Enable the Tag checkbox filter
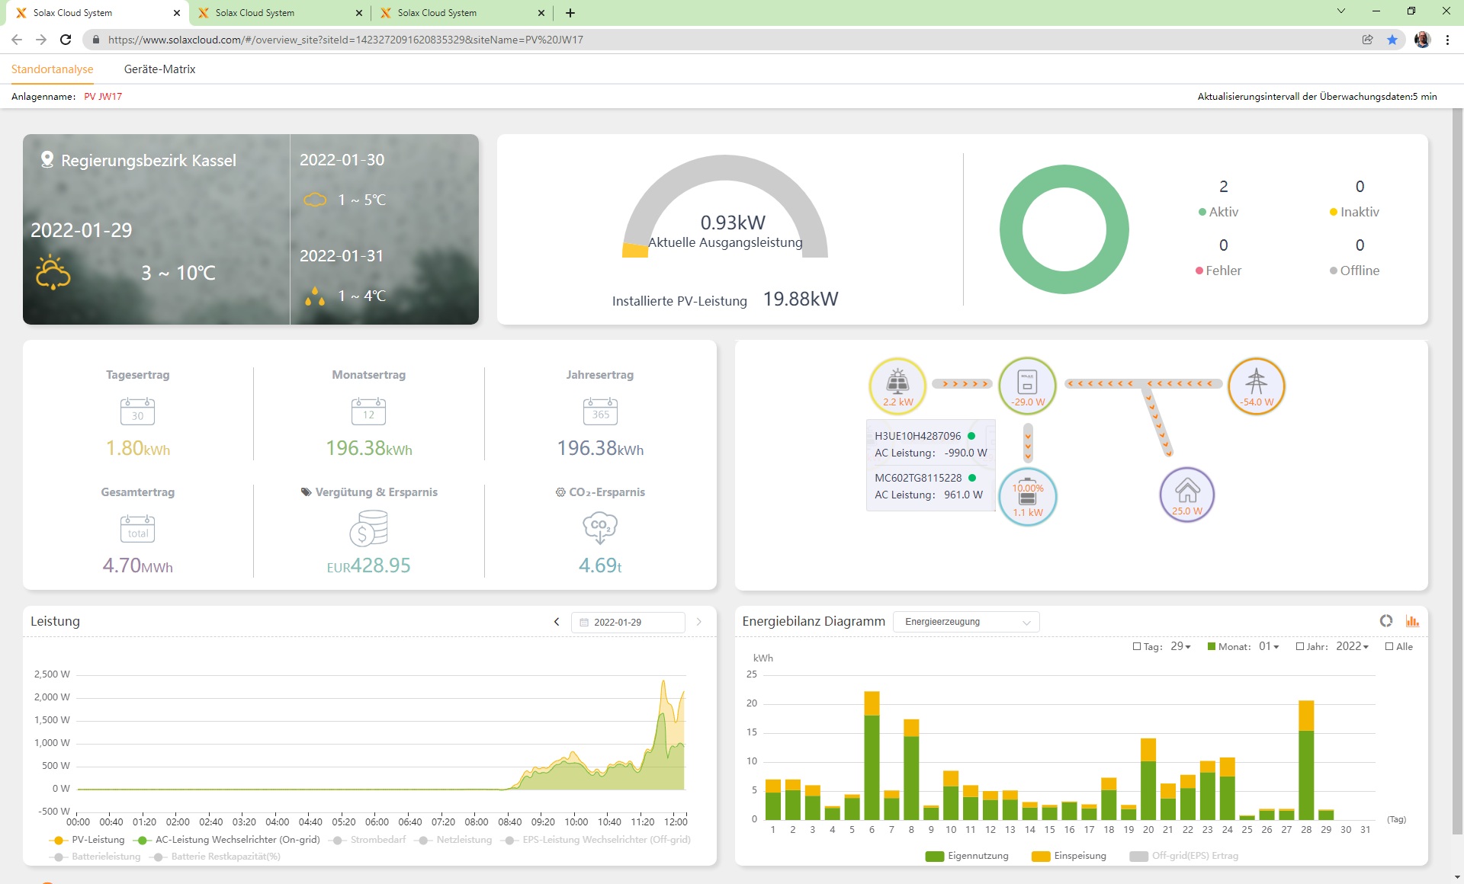Image resolution: width=1464 pixels, height=884 pixels. tap(1137, 646)
